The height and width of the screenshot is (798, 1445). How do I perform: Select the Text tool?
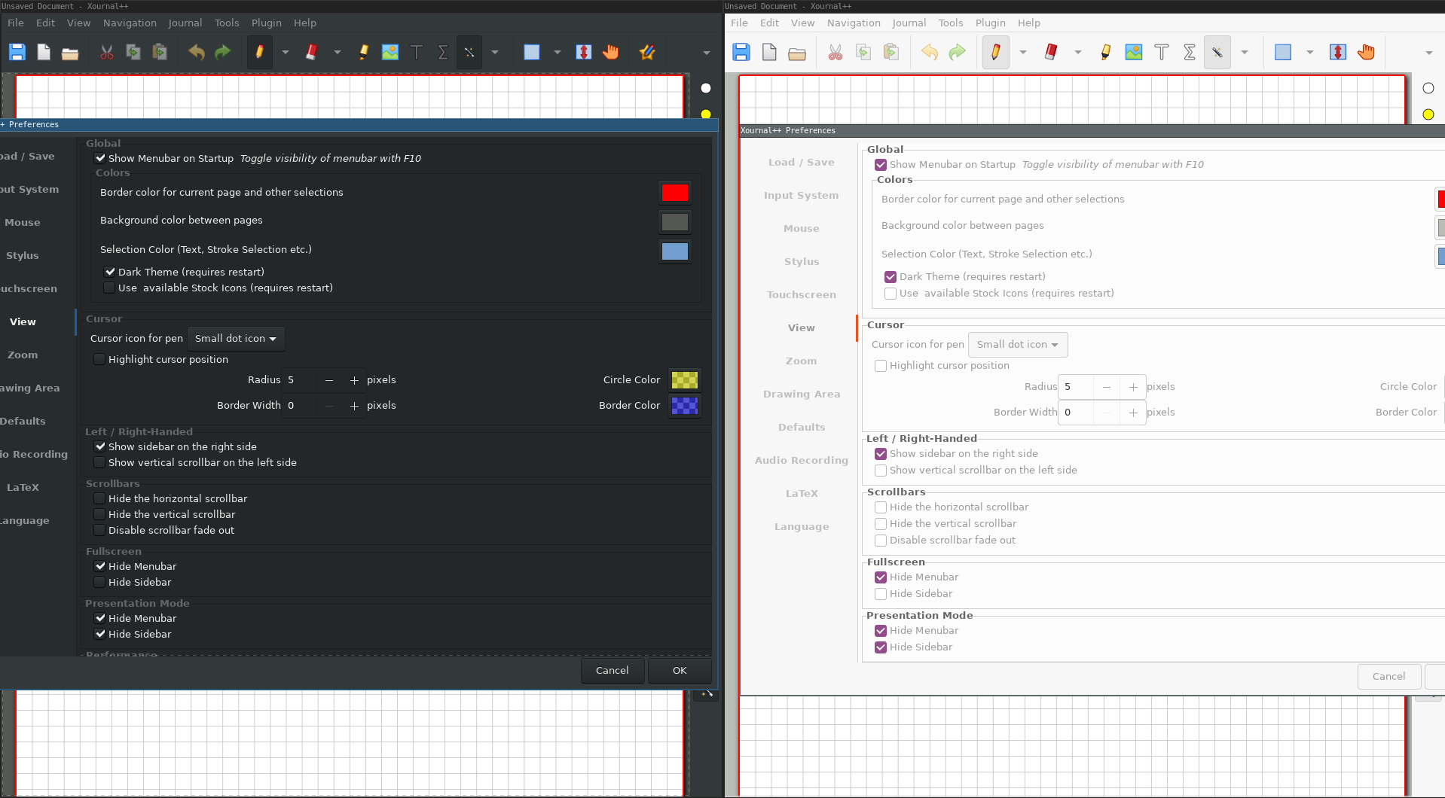click(x=416, y=53)
